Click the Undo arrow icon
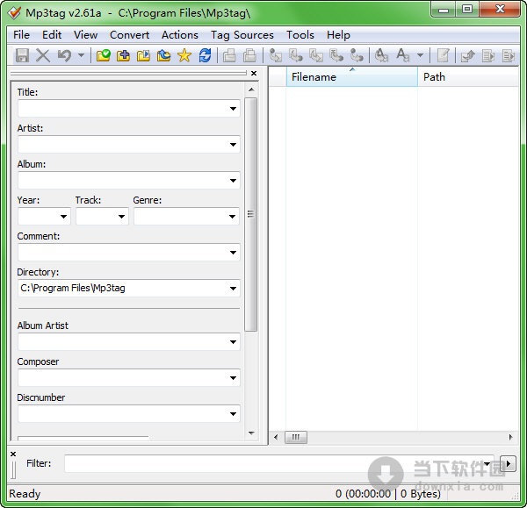 click(x=64, y=55)
